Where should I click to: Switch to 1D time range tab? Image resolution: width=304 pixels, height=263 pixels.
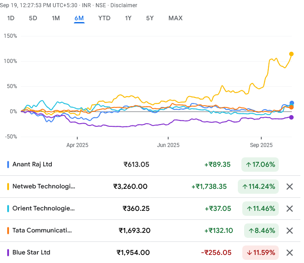tap(11, 18)
